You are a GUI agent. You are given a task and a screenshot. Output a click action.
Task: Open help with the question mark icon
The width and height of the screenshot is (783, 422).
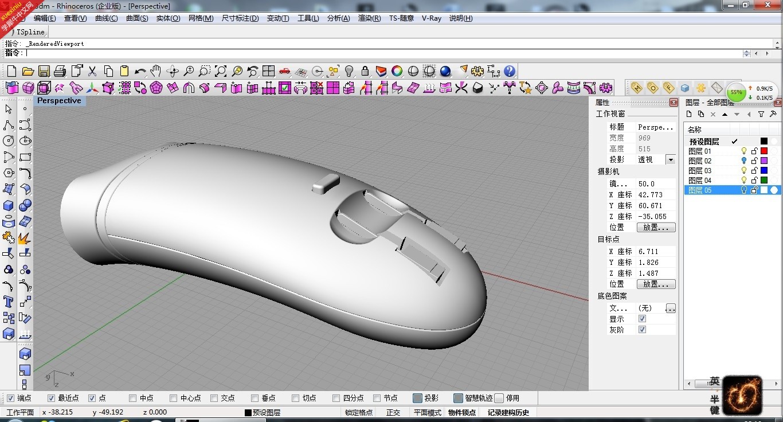[510, 71]
